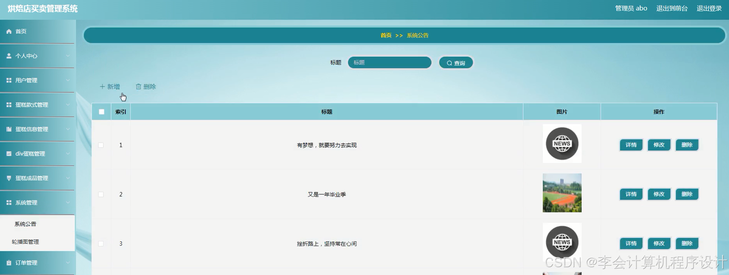
Task: Click the icon beside div蛋糕管理
Action: [x=9, y=154]
